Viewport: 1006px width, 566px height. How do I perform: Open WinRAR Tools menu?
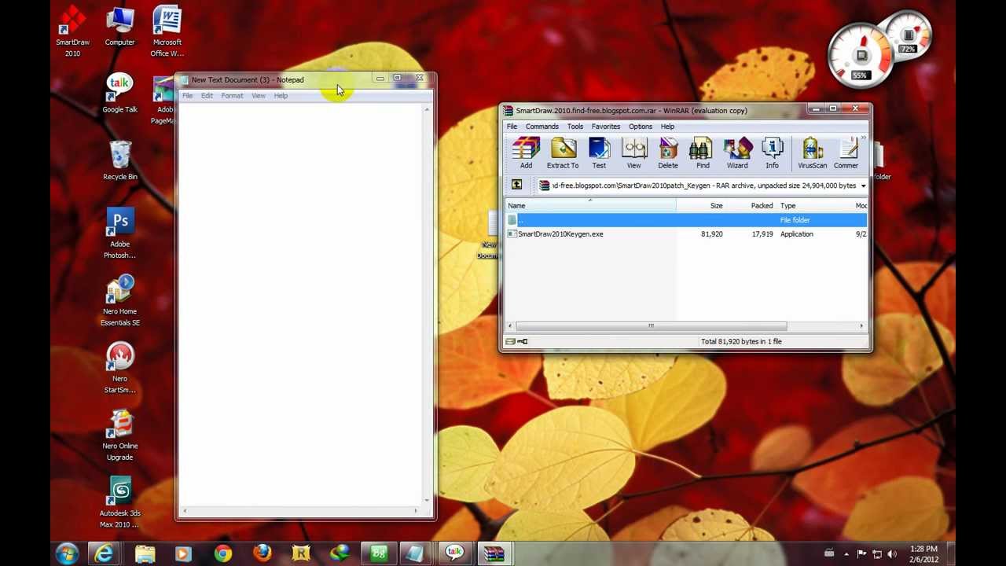tap(575, 126)
